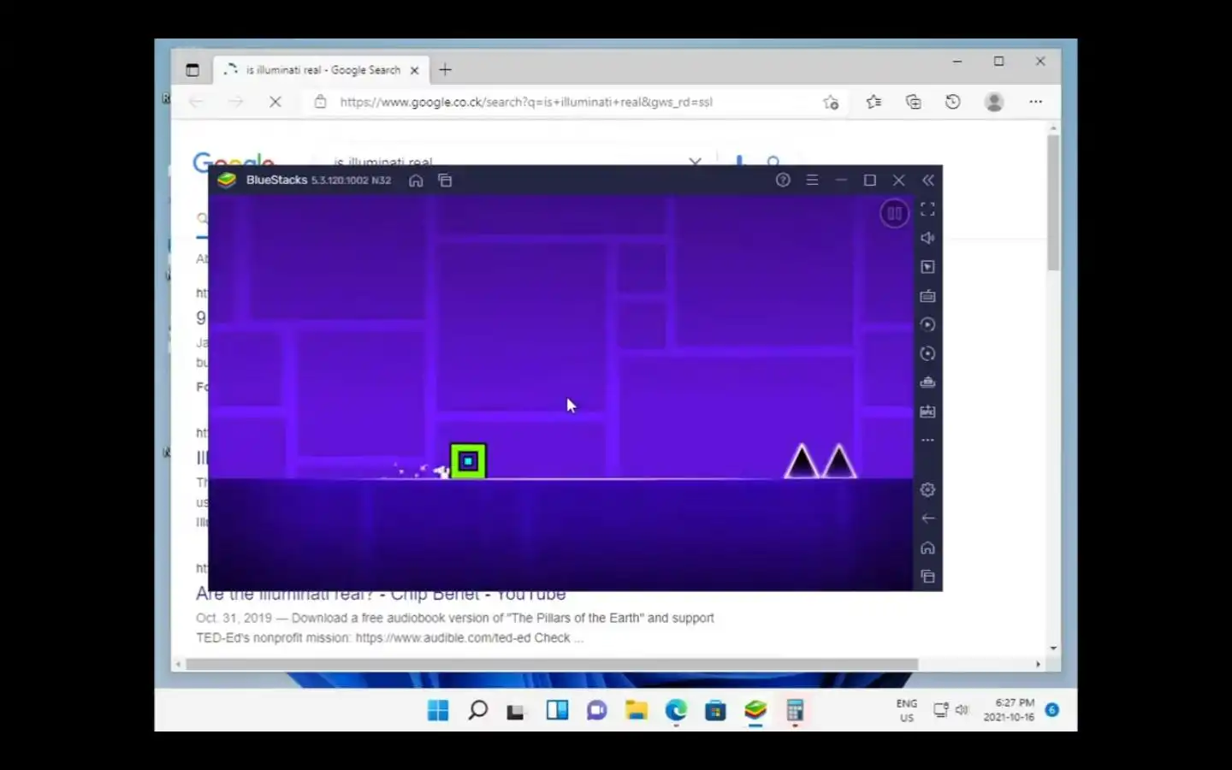Image resolution: width=1232 pixels, height=770 pixels.
Task: Click the Edge horizontal scrollbar thumb
Action: pyautogui.click(x=552, y=664)
